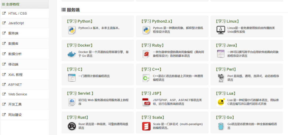The height and width of the screenshot is (135, 288).
Task: Click list icon beside 服务端 section heading
Action: point(63,10)
